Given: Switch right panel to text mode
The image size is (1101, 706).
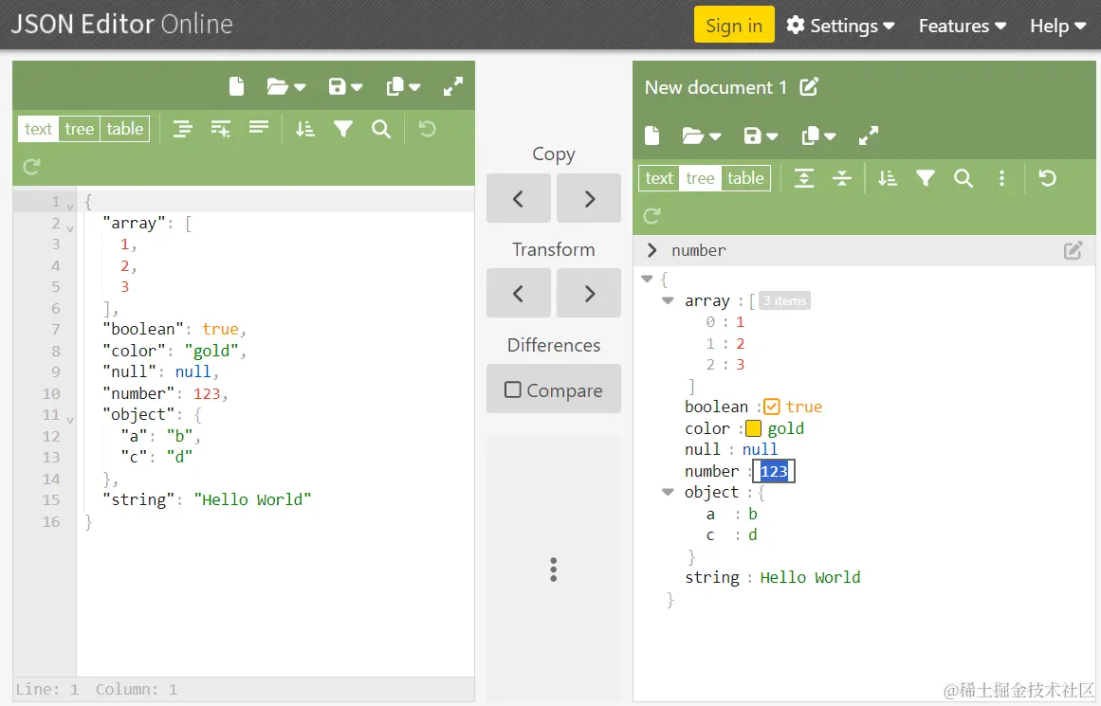Looking at the screenshot, I should click(659, 178).
